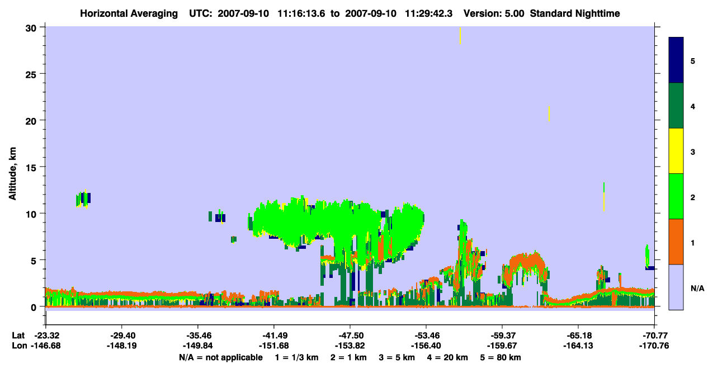
Task: Click the '3 = 5 km' legend entry
Action: [x=396, y=357]
